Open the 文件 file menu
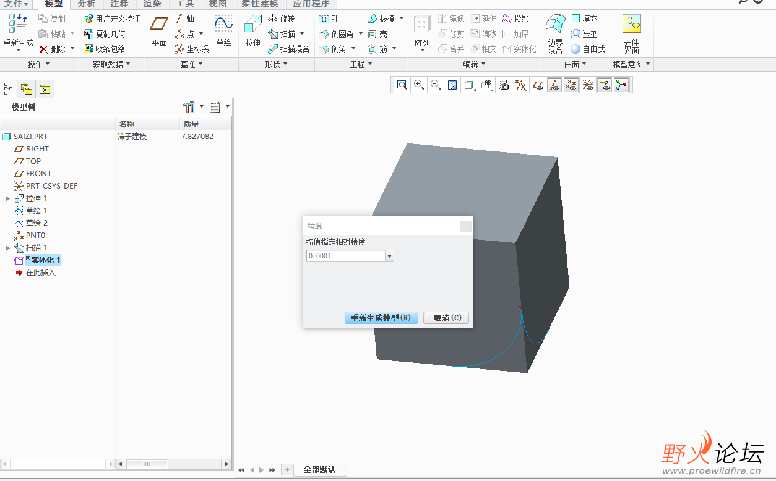 pos(16,4)
